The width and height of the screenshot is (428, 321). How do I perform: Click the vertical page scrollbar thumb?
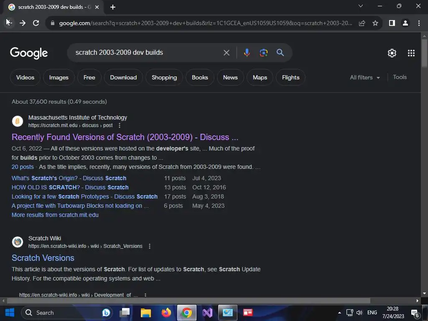[424, 53]
